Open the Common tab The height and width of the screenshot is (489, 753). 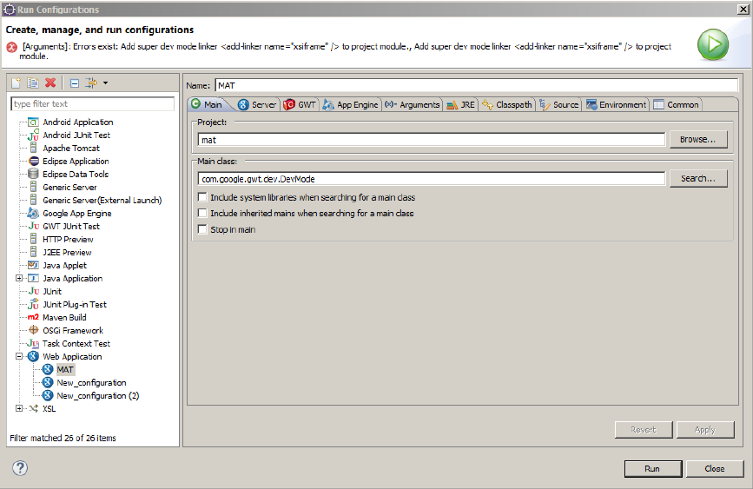pos(677,105)
